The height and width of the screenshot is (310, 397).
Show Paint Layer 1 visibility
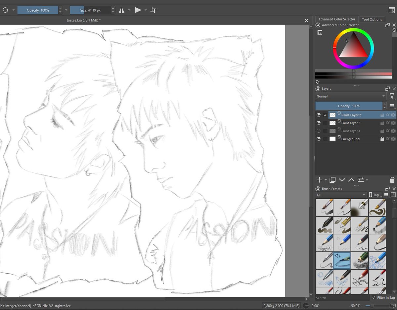(319, 131)
